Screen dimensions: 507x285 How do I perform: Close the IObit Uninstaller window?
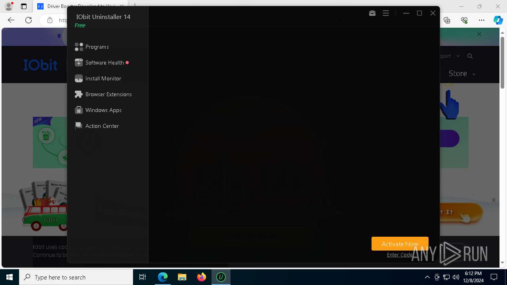click(433, 13)
